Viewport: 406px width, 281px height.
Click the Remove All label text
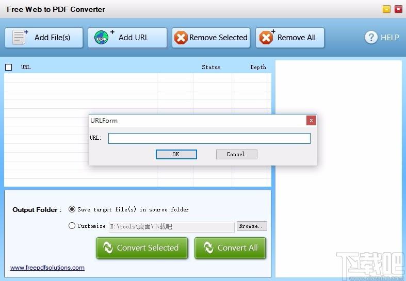coord(297,38)
